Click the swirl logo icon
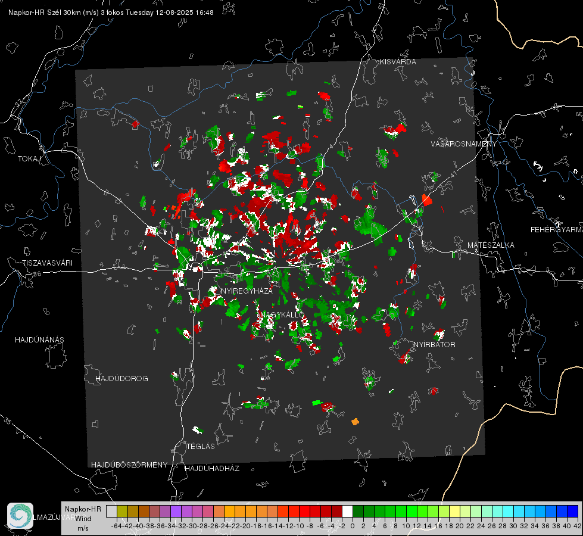The width and height of the screenshot is (583, 536). [20, 516]
